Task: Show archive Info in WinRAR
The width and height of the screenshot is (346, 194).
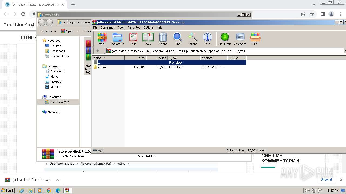Action: point(207,39)
